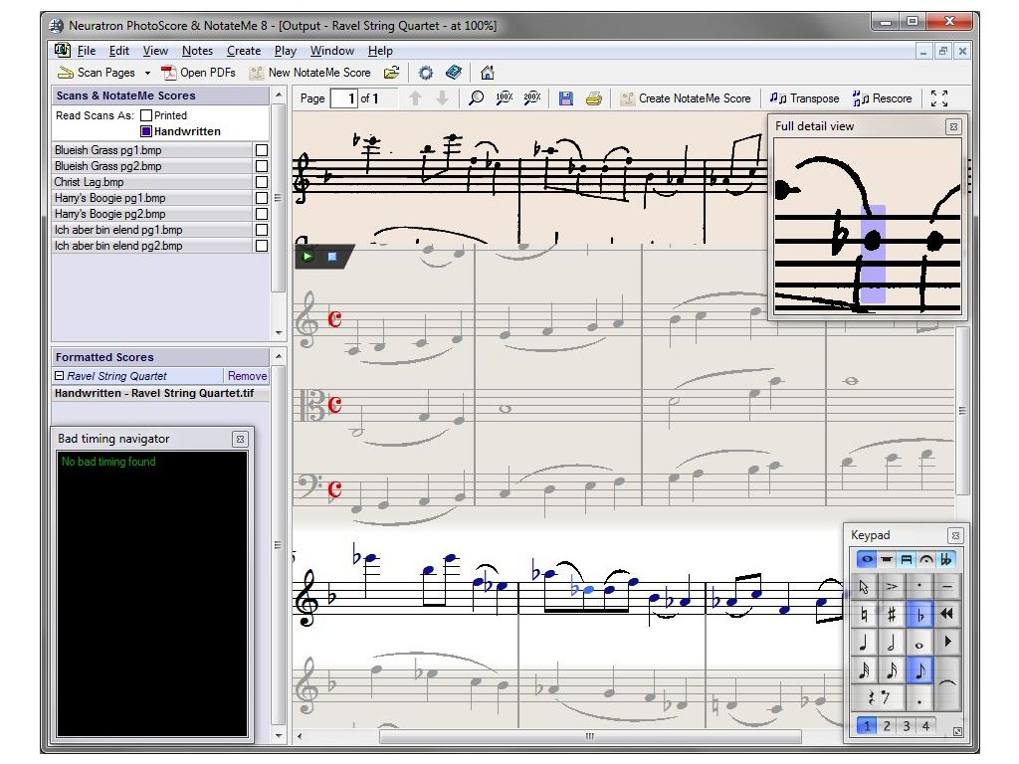
Task: Add accent articulation on Keypad
Action: tap(892, 587)
